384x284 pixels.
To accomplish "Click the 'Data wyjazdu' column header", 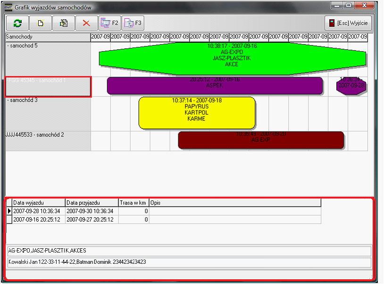I will (x=38, y=203).
